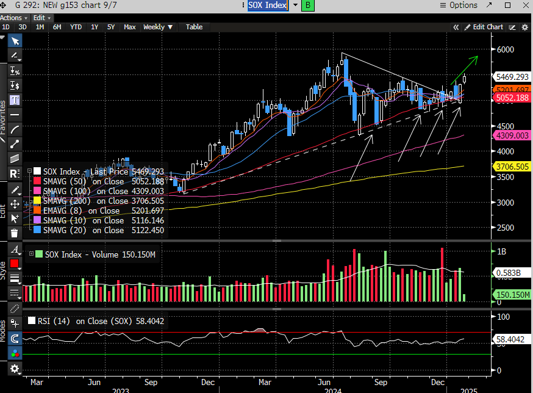Screen dimensions: 533x393
Task: Collapse the price legend box
Action: (x=29, y=171)
